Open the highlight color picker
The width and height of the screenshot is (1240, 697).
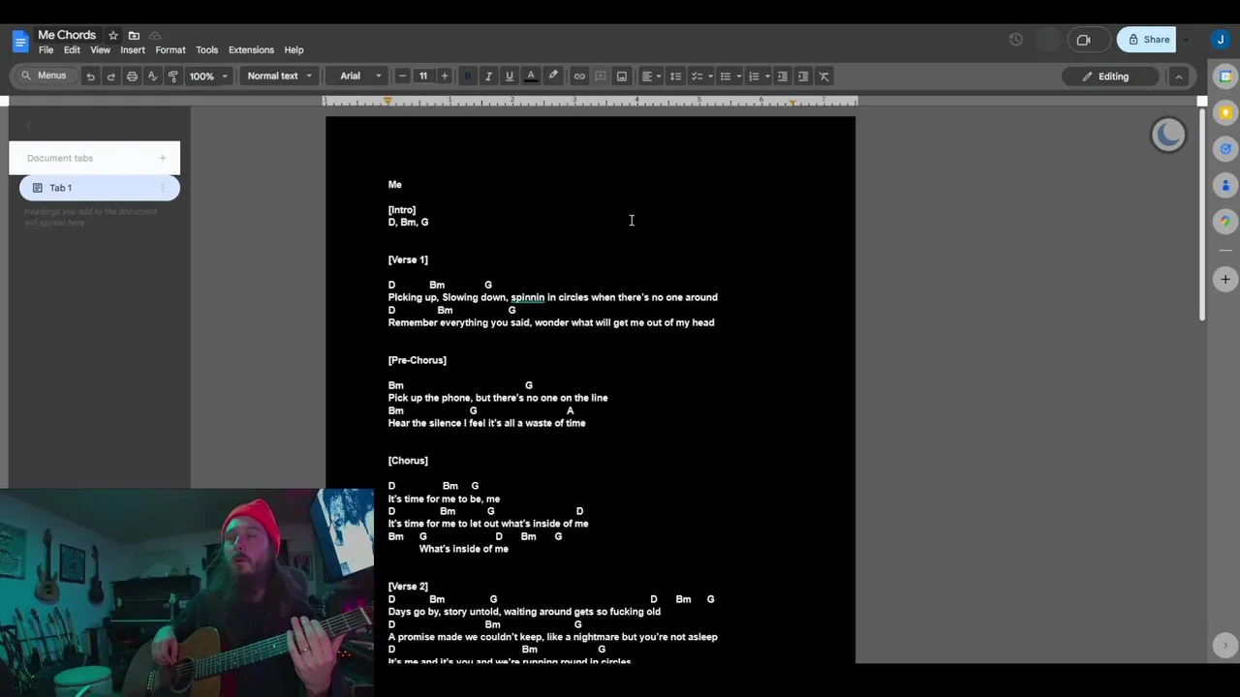coord(553,76)
